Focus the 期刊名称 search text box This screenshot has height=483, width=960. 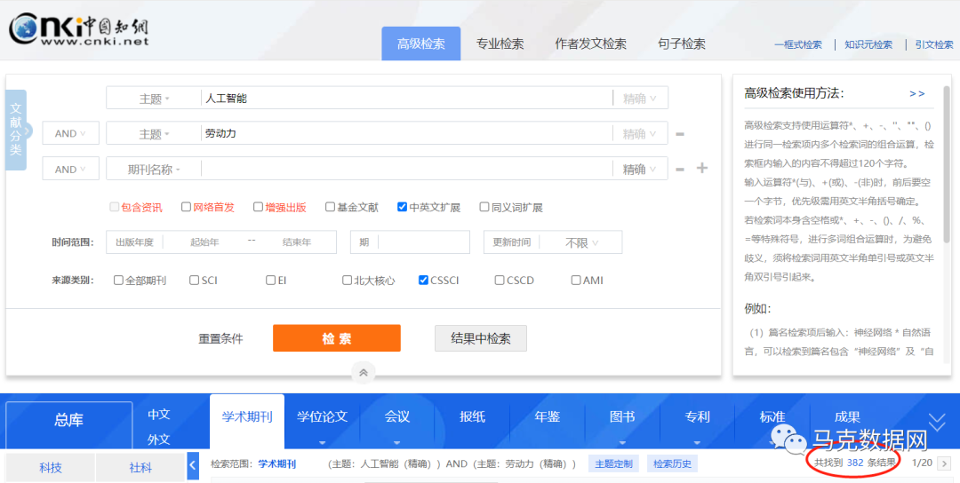407,170
